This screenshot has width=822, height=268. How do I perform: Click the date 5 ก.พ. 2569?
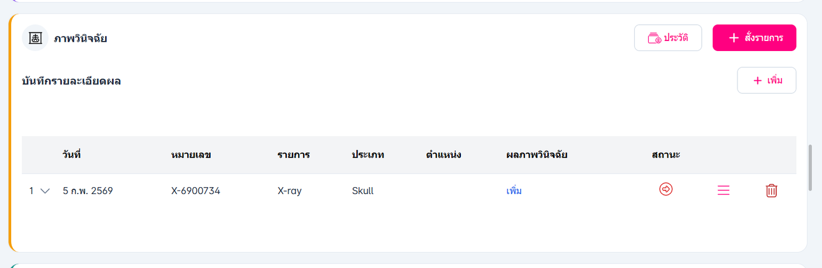[87, 191]
